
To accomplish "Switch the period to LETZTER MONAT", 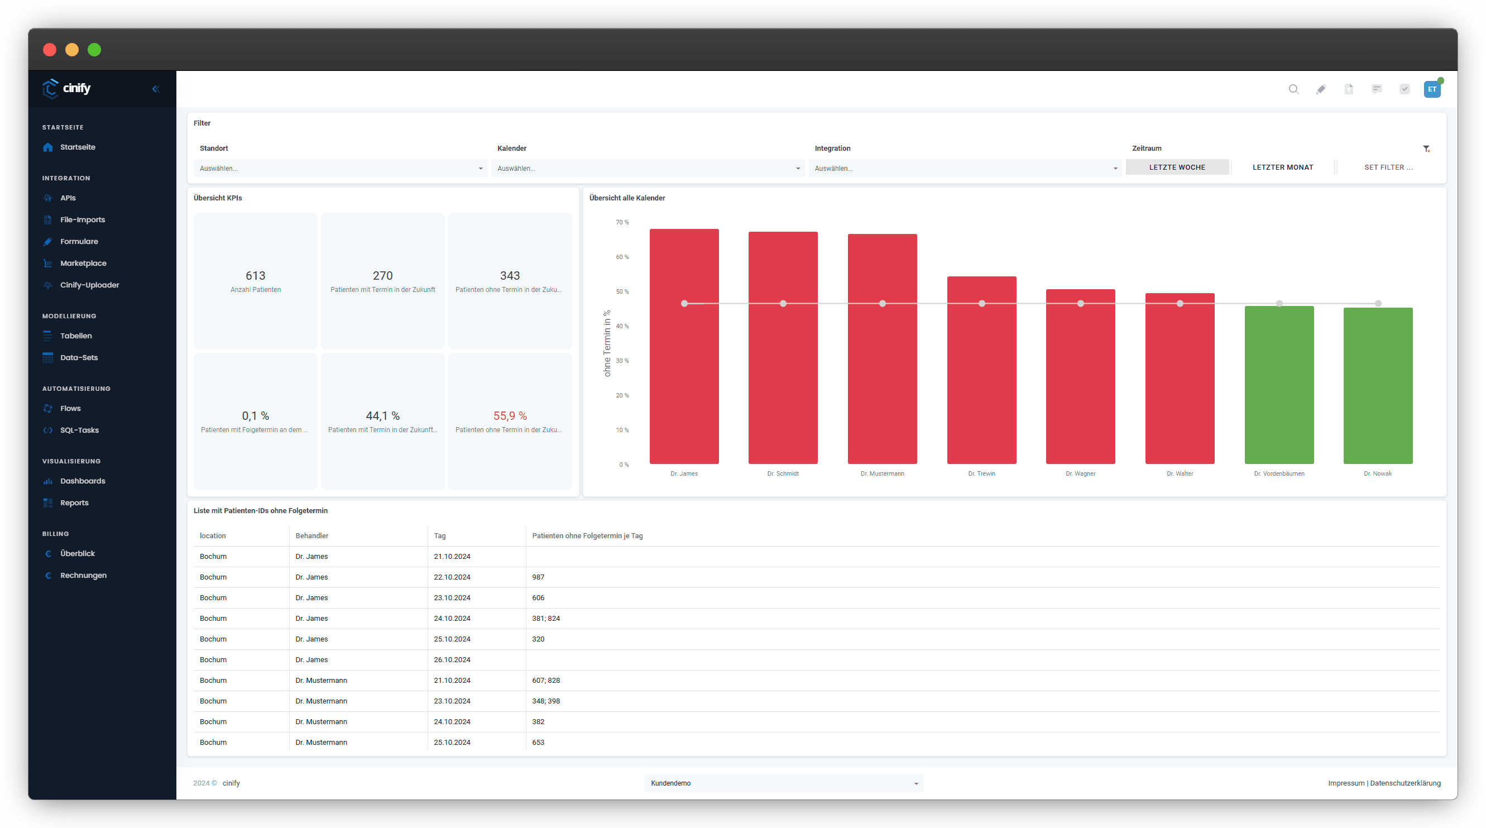I will tap(1283, 167).
